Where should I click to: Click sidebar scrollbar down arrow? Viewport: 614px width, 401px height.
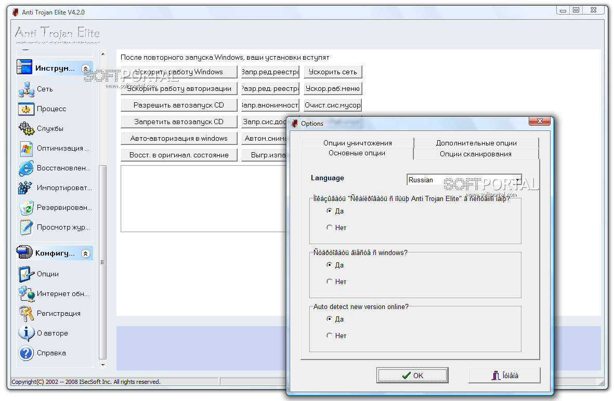pyautogui.click(x=102, y=365)
